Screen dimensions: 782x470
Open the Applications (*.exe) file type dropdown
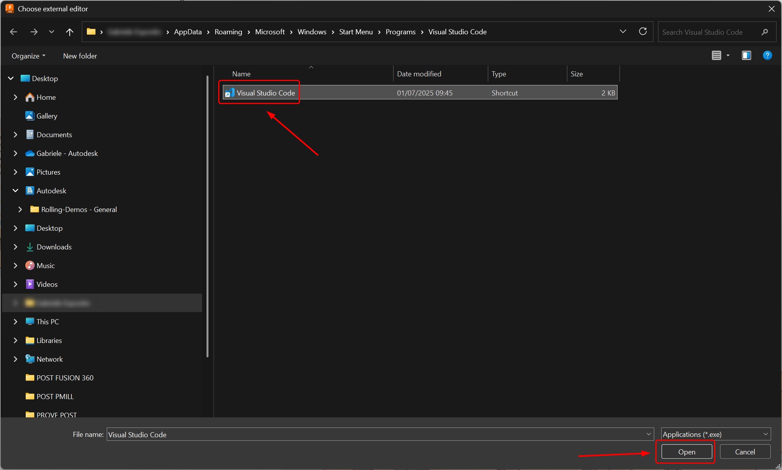click(x=715, y=434)
